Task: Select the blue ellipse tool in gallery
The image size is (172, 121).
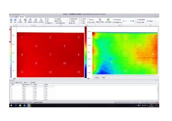Action: pos(131,21)
